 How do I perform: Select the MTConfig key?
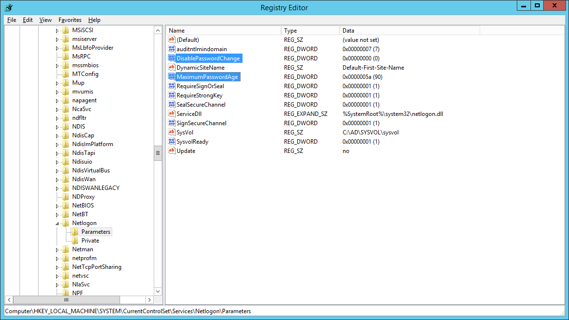[x=85, y=74]
